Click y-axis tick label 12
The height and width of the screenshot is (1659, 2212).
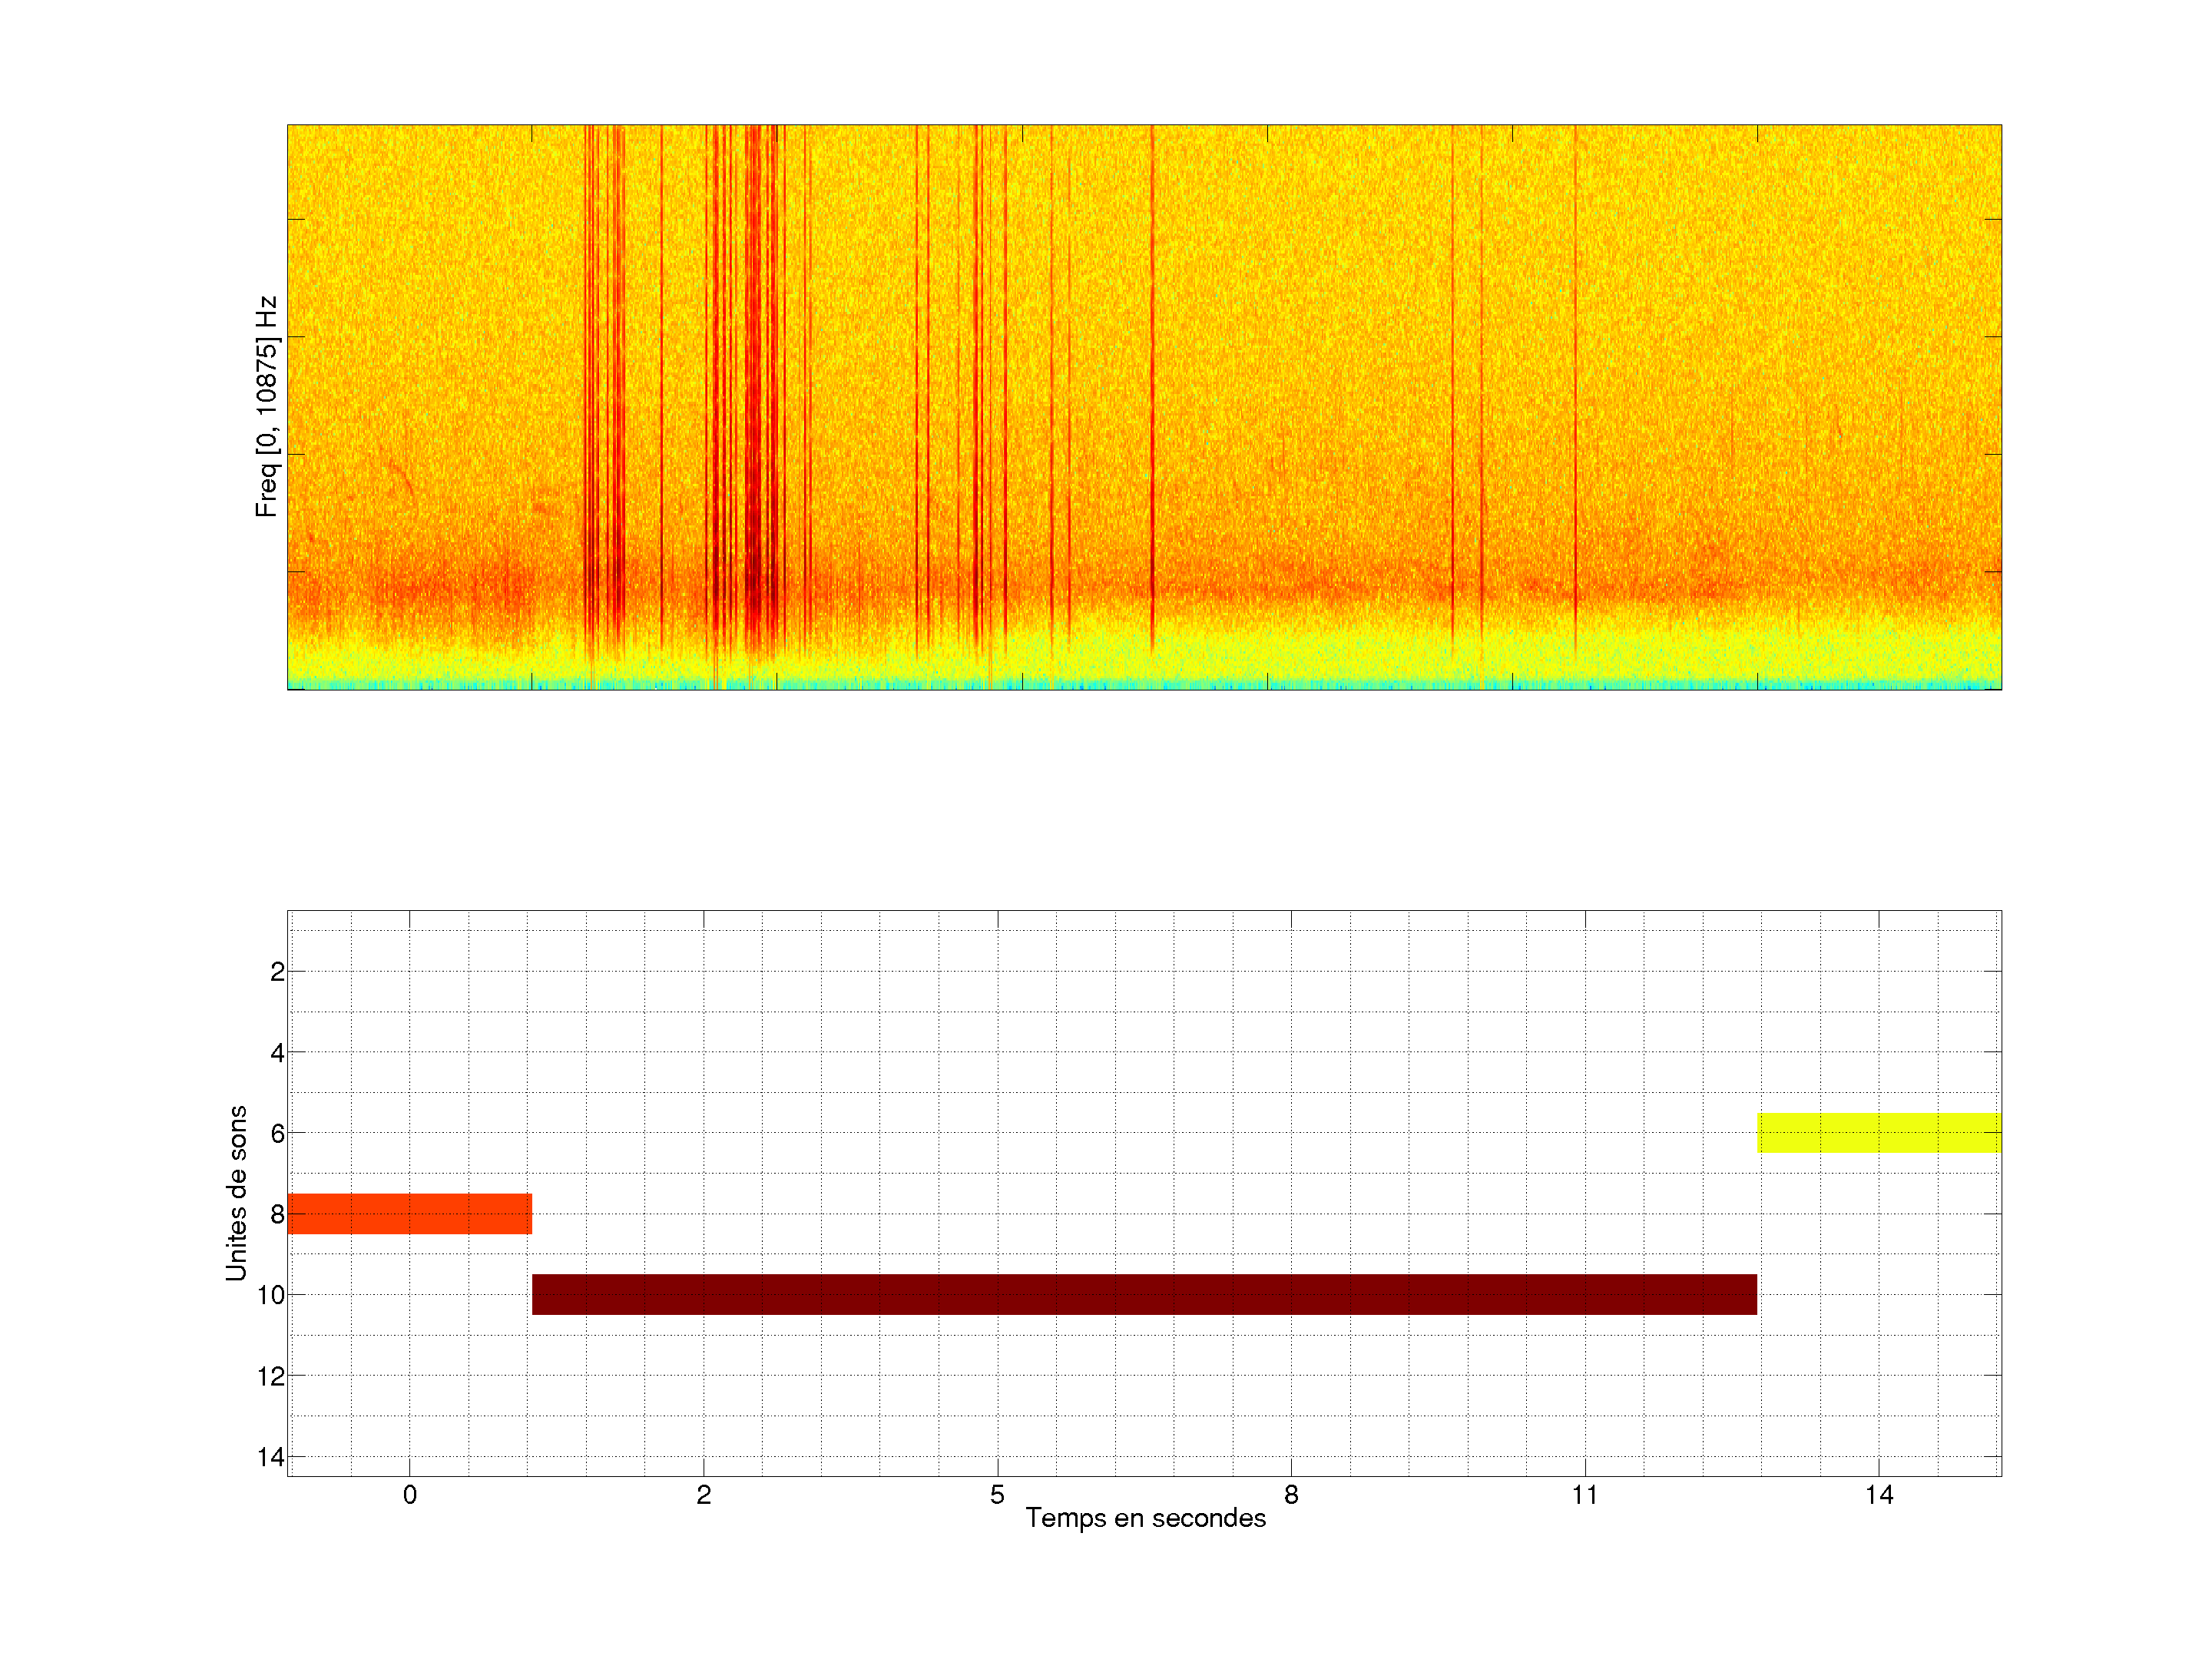click(271, 1376)
